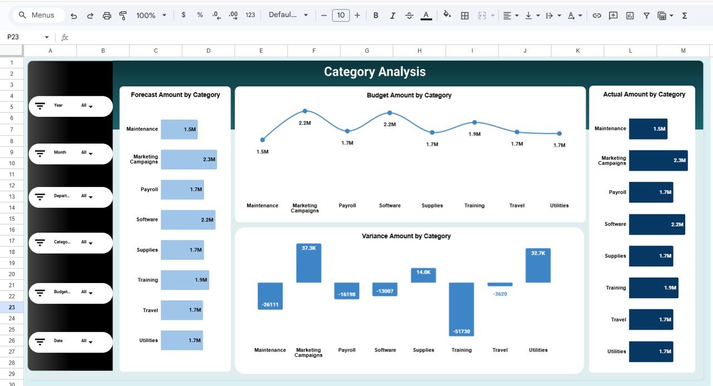
Task: Click the Month slicer filter button
Action: tap(40, 152)
